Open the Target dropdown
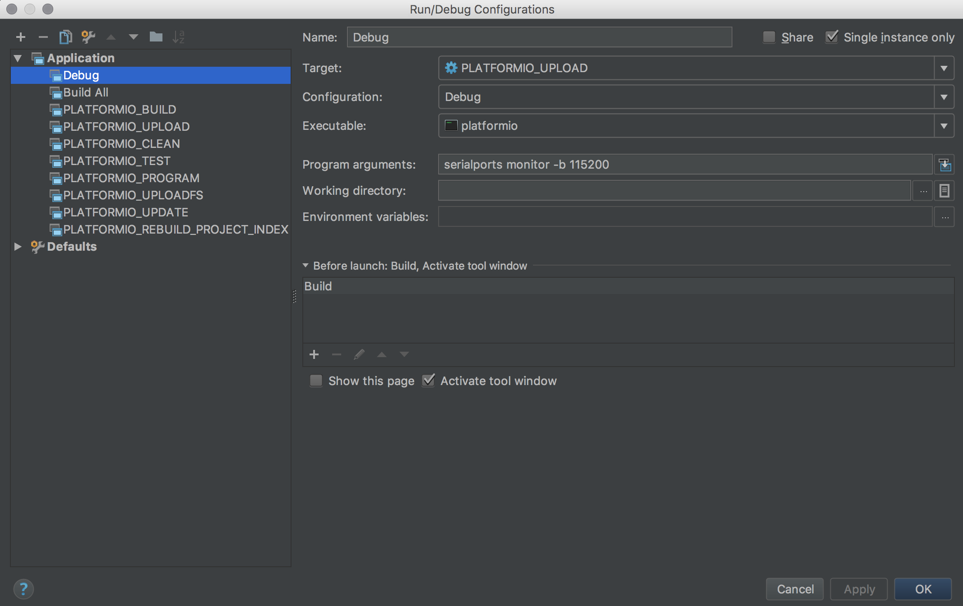Viewport: 963px width, 606px height. tap(944, 68)
